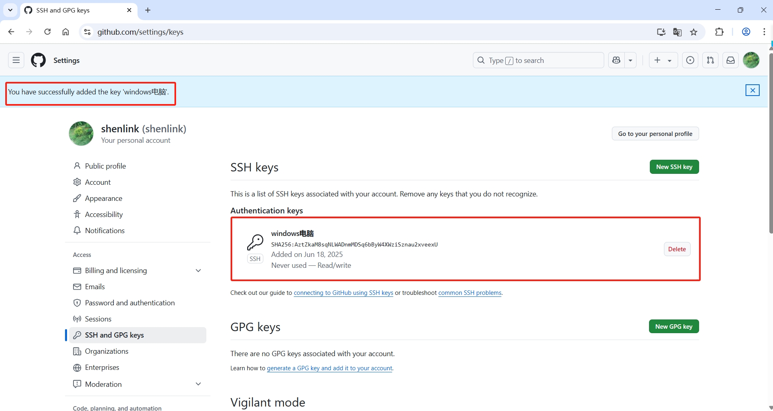Open the browser Extensions puzzle icon

[719, 32]
